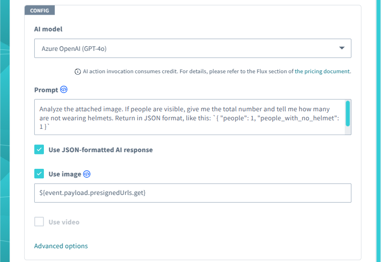Uncheck the Use JSON-formatted AI response checkbox

(x=39, y=150)
